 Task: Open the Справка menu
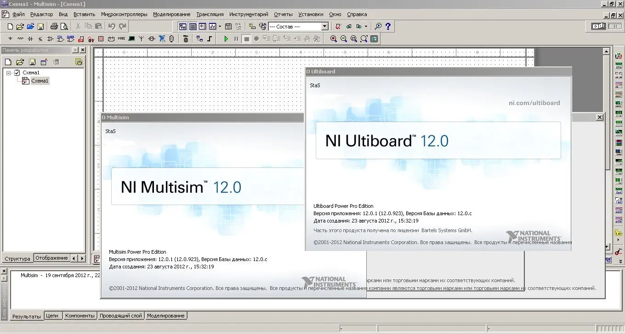357,14
